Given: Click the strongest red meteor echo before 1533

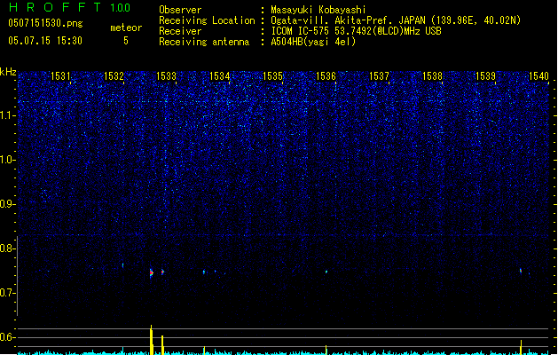Looking at the screenshot, I should click(x=151, y=272).
